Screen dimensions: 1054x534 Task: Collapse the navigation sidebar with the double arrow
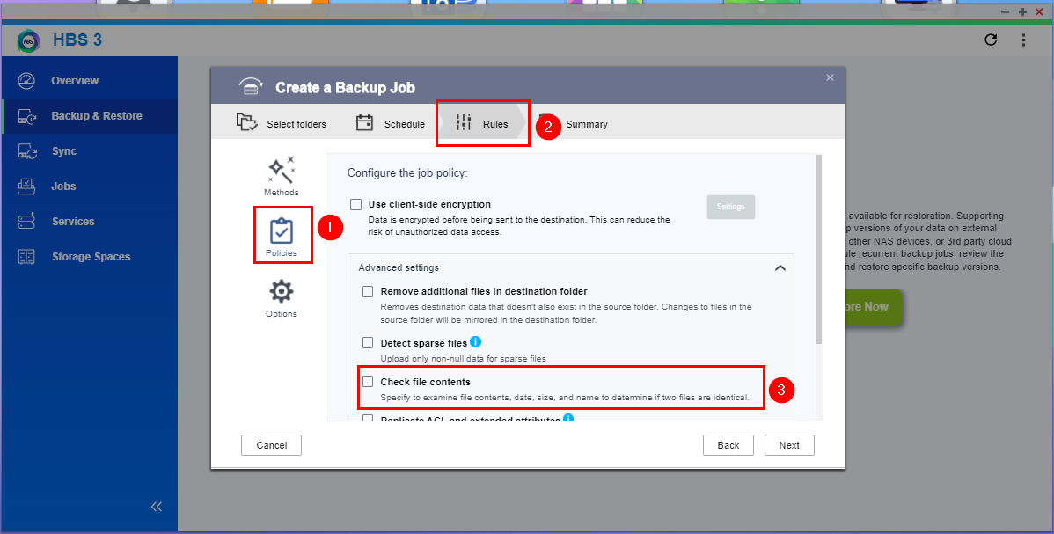point(156,506)
